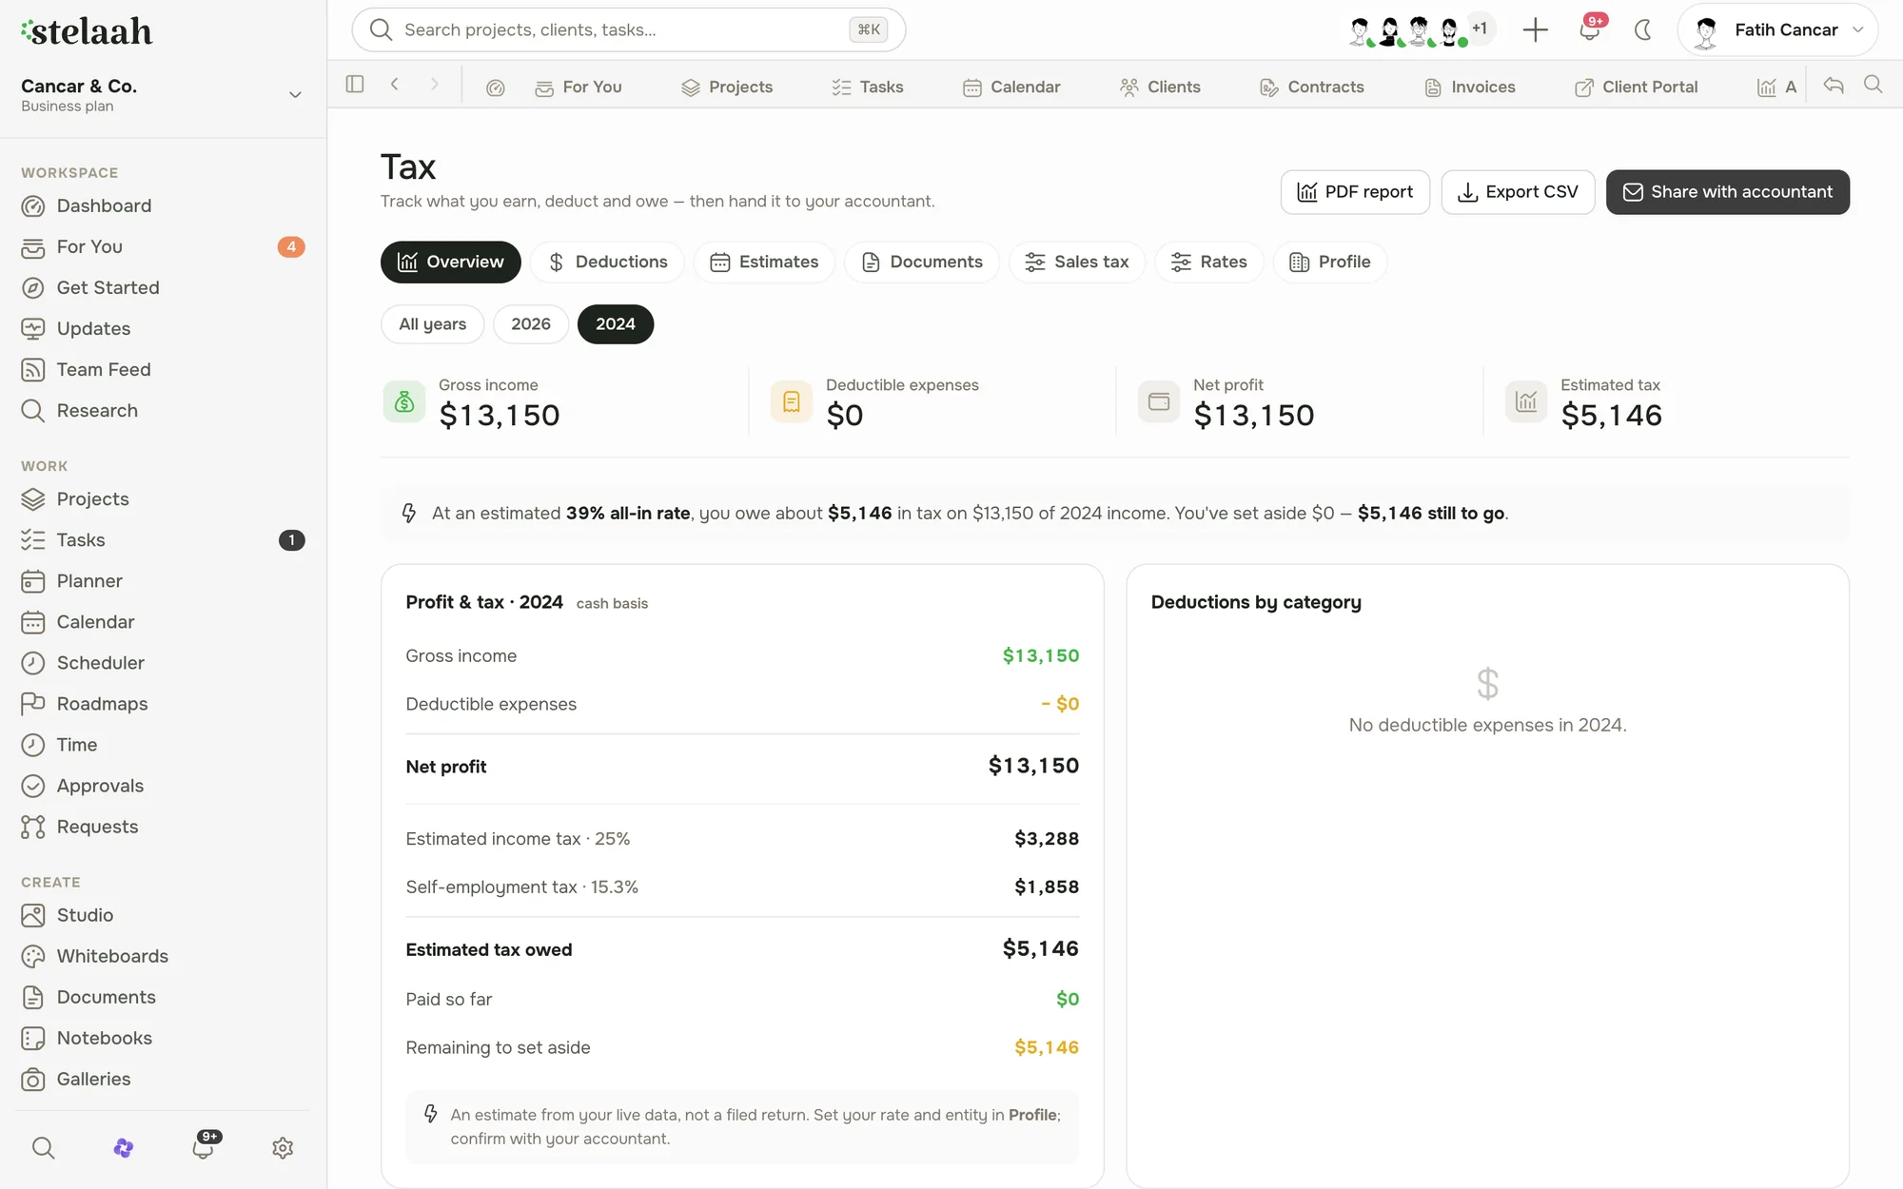Open the Invoices tab

click(1470, 88)
